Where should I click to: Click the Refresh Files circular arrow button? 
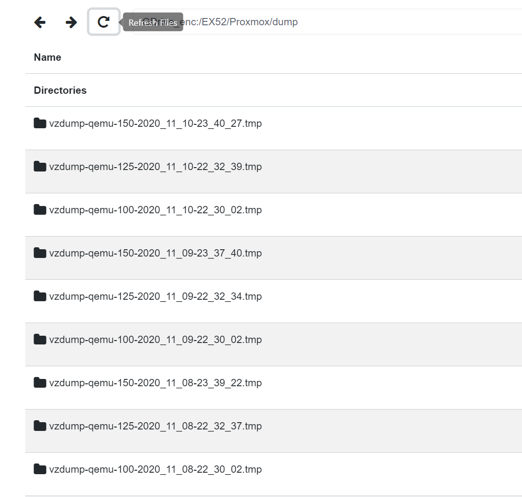point(103,22)
